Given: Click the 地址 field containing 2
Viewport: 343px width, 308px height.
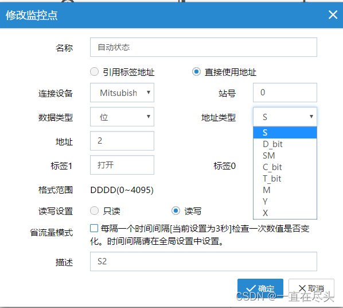Looking at the screenshot, I should click(122, 141).
